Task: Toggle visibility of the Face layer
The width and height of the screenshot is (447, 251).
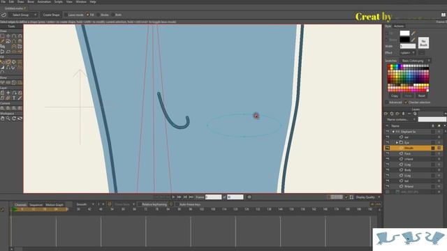Action: pyautogui.click(x=388, y=153)
